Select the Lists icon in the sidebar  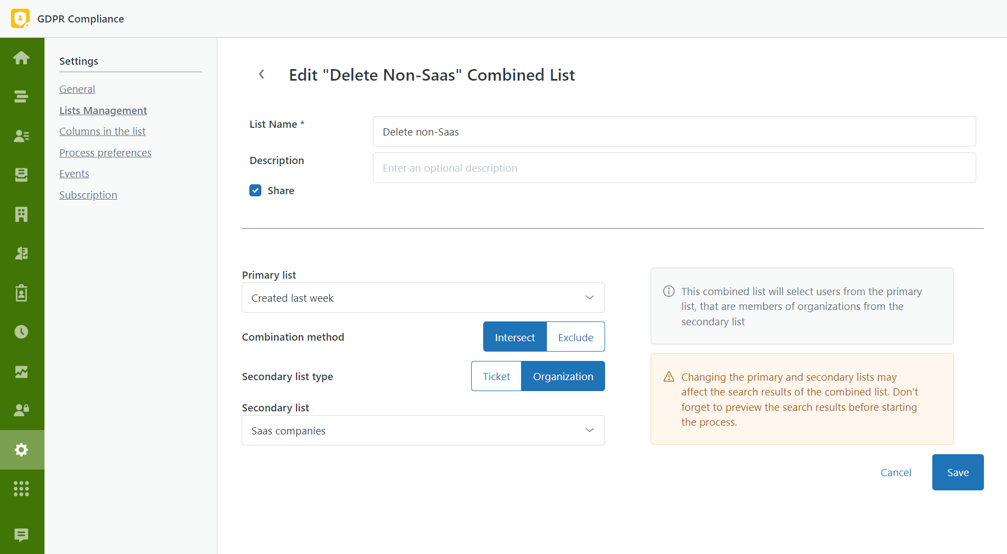[21, 96]
